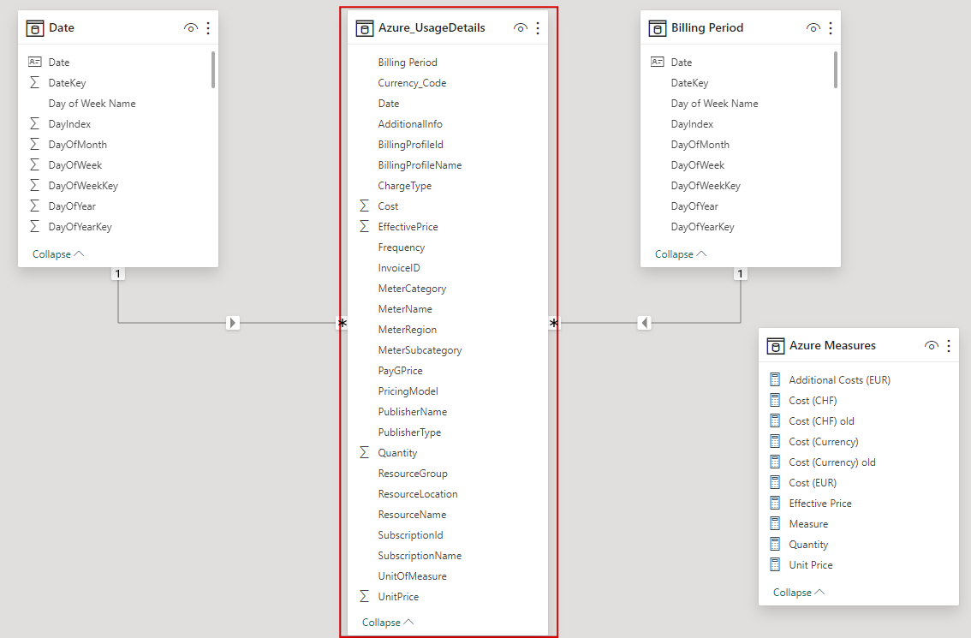This screenshot has height=638, width=971.
Task: Click the Billing Period relationship direction arrow
Action: click(x=645, y=323)
